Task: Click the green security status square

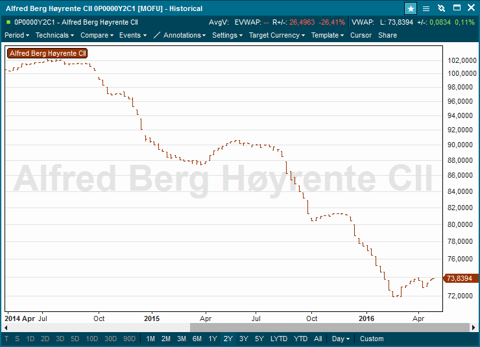Action: [x=8, y=22]
